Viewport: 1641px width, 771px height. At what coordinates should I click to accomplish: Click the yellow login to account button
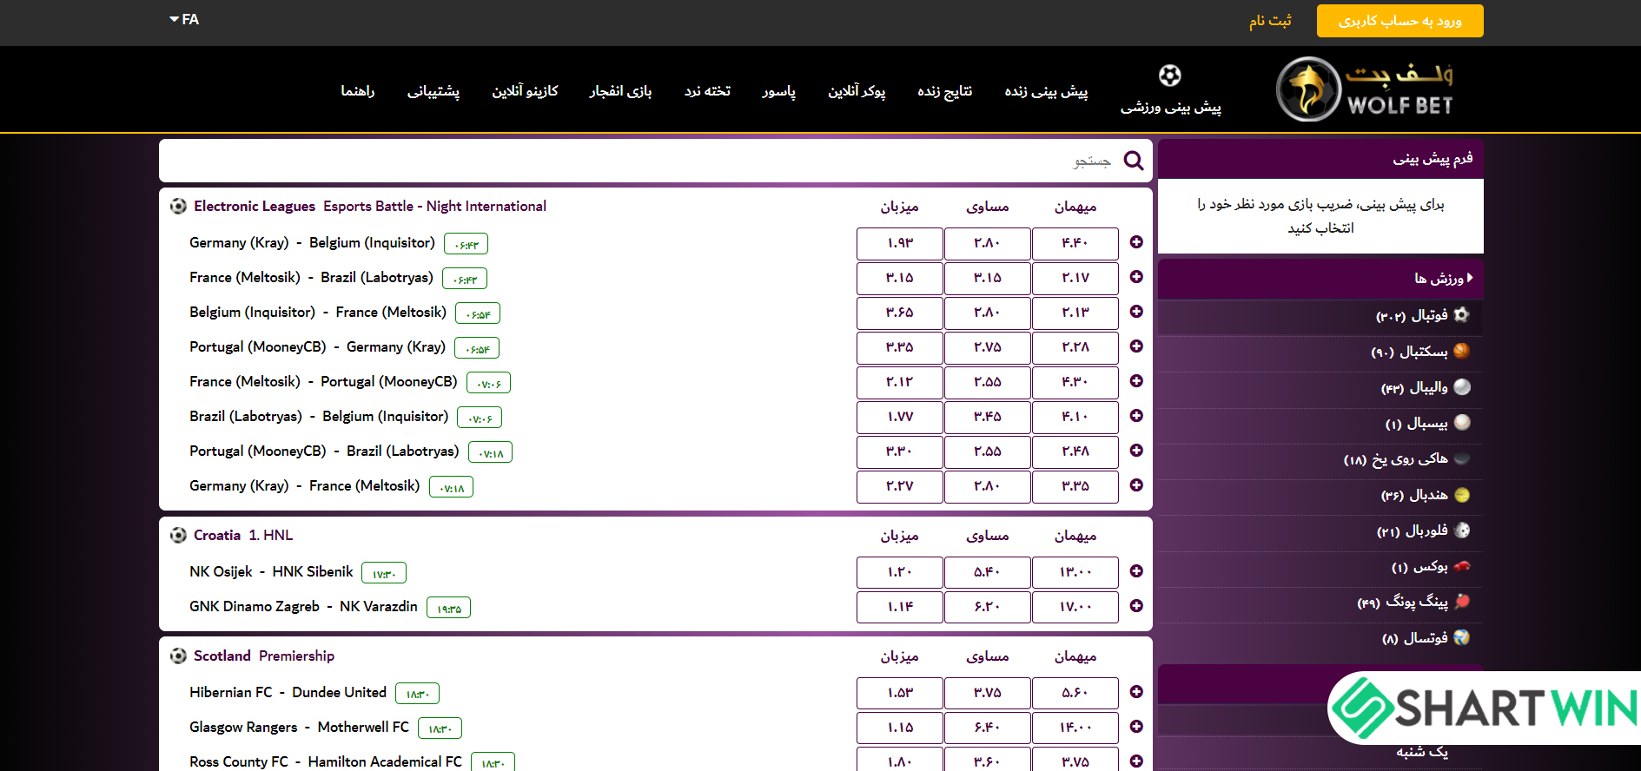(x=1399, y=21)
